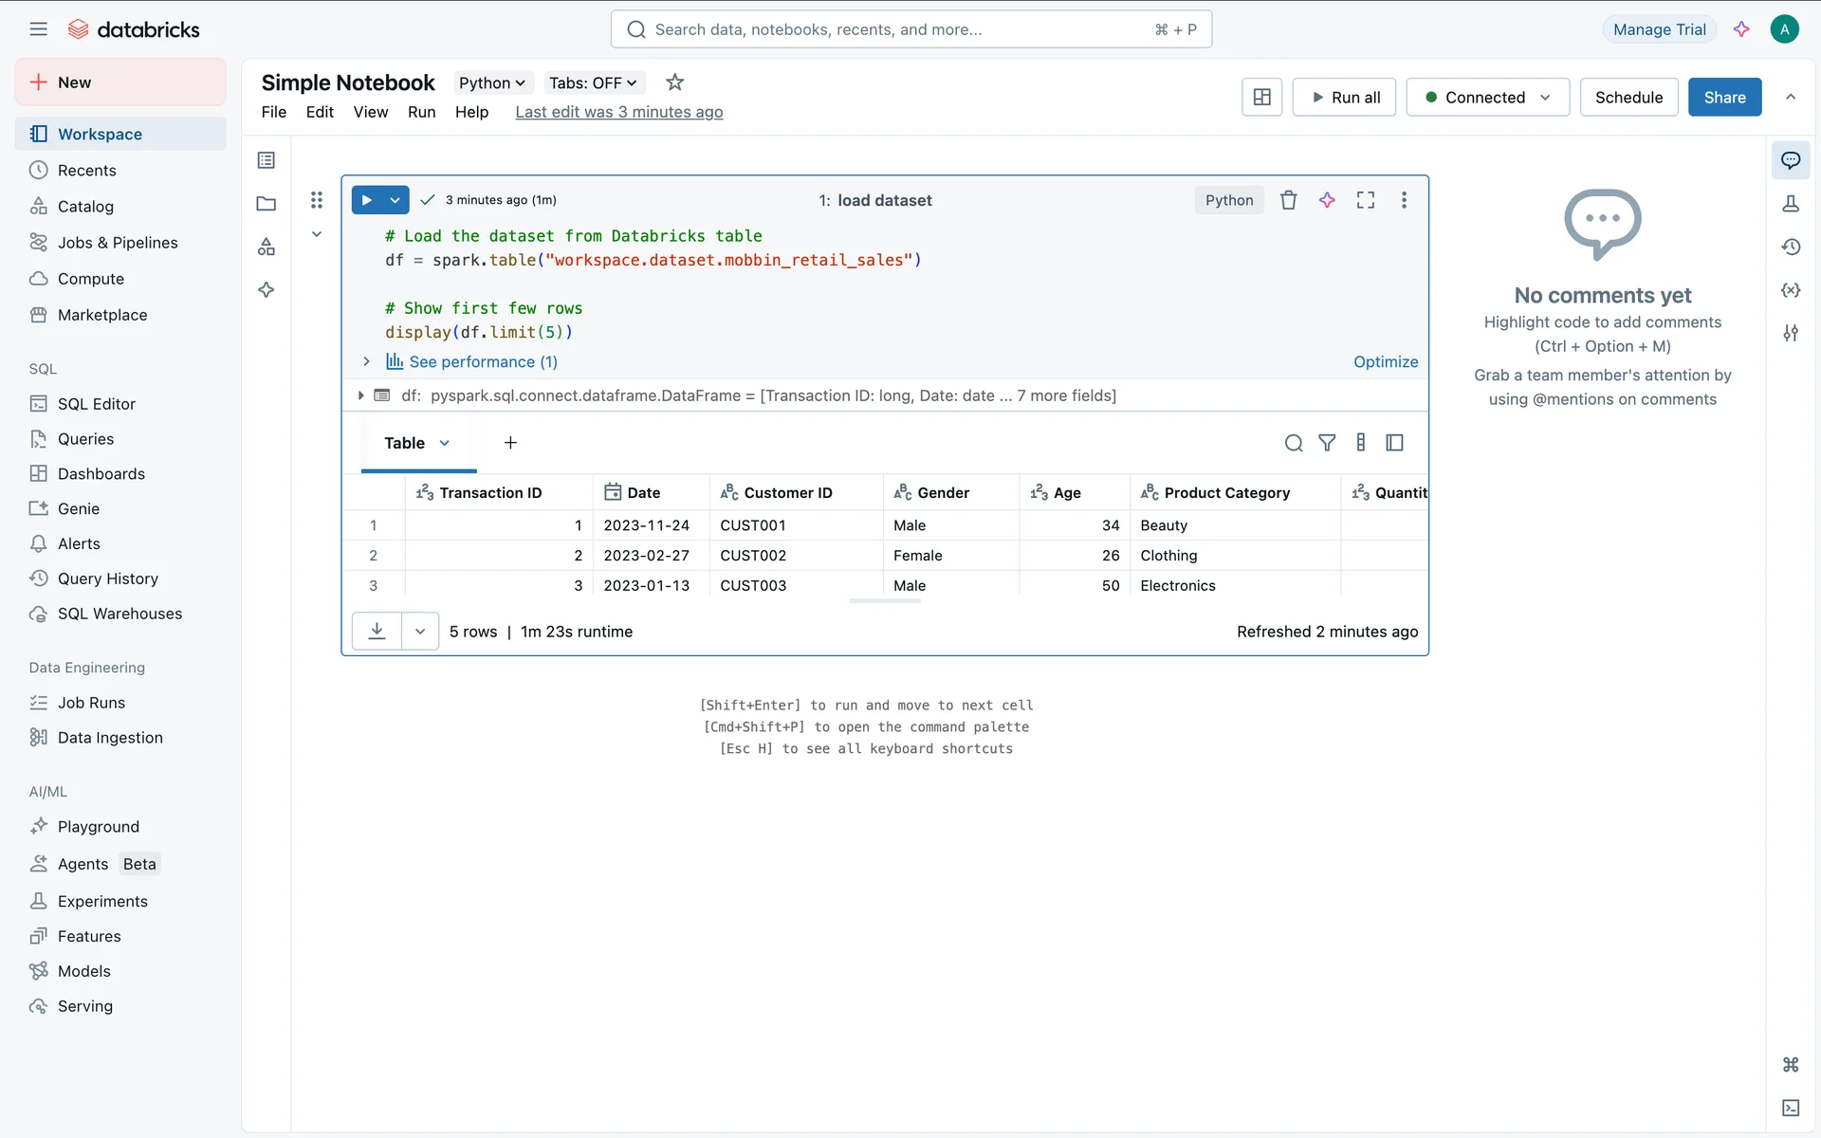The image size is (1821, 1138).
Task: Open the table of contents panel
Action: coord(267,160)
